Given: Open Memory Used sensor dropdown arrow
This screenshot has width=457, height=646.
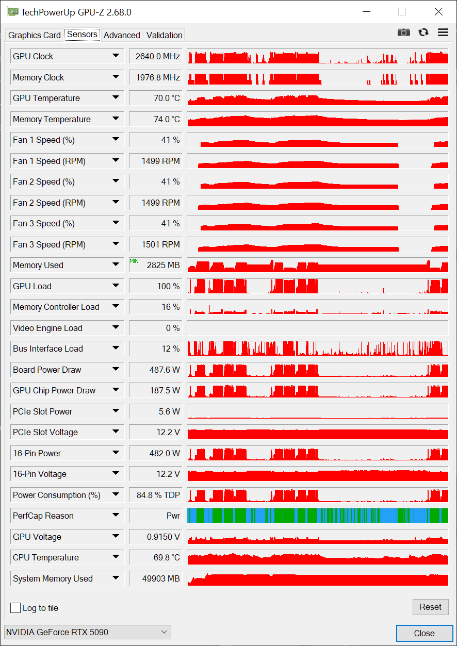Looking at the screenshot, I should click(x=116, y=264).
